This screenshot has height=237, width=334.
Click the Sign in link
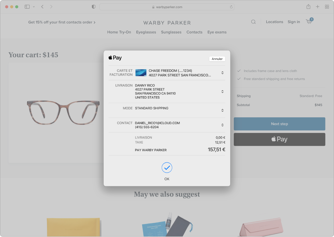[x=294, y=22]
